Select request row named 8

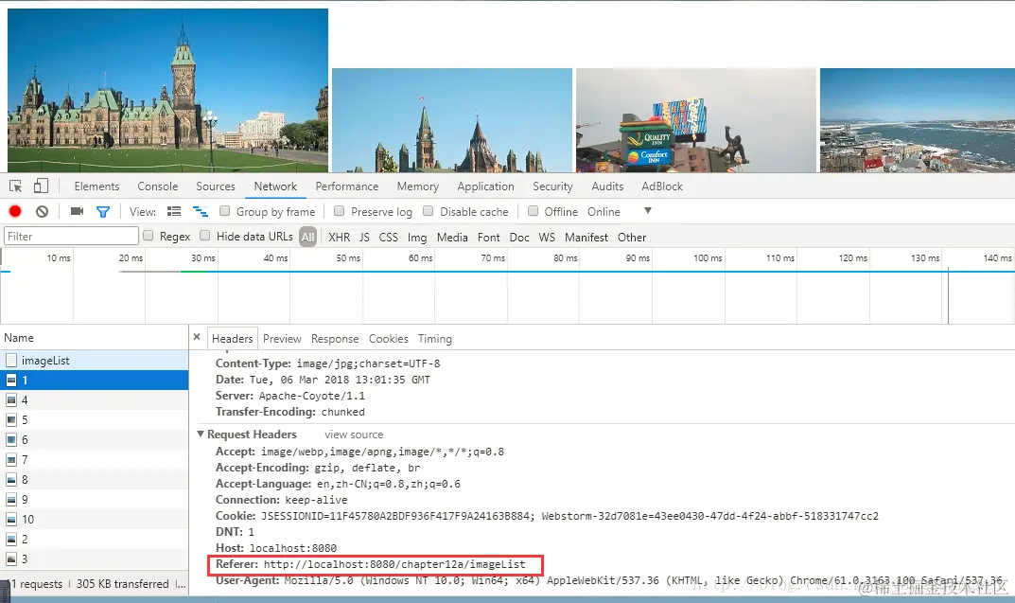tap(95, 479)
